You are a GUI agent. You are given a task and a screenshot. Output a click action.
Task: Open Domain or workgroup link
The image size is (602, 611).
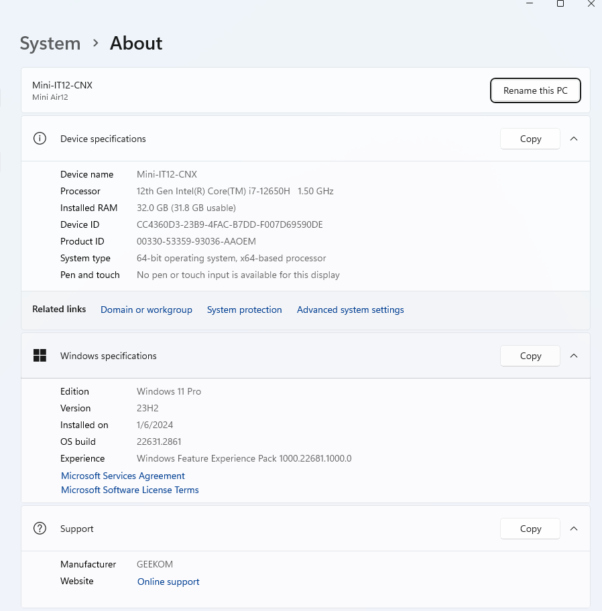point(146,310)
